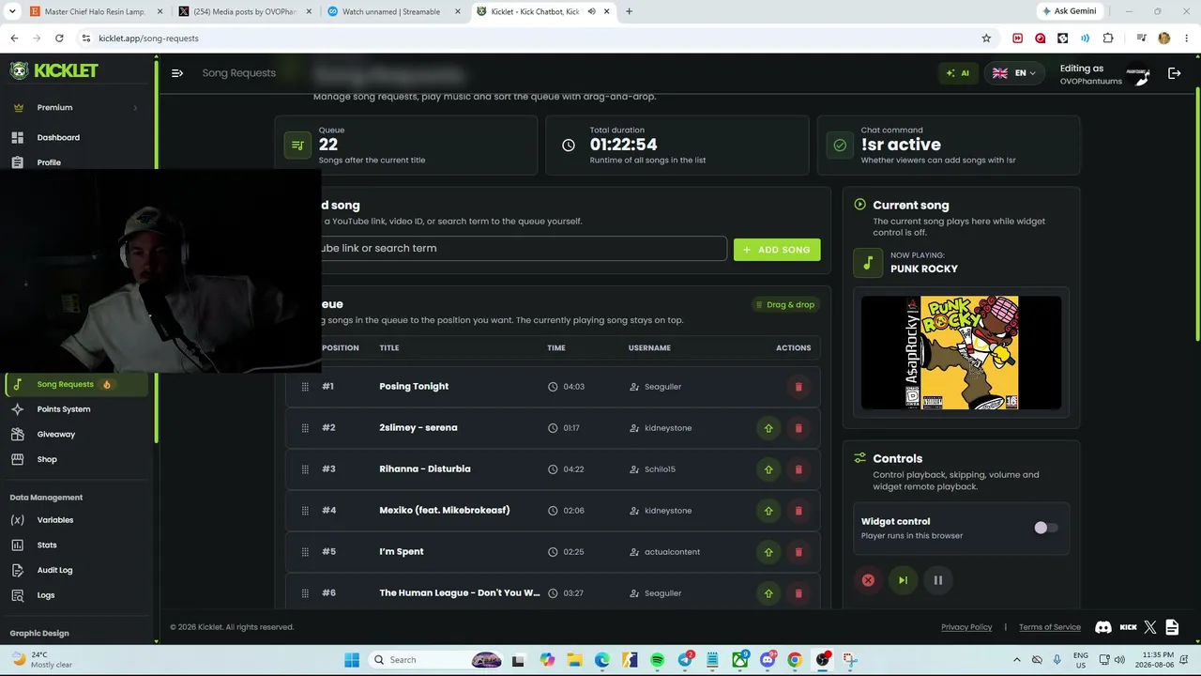The width and height of the screenshot is (1201, 676).
Task: Open Kicklet X profile from footer
Action: [1152, 627]
